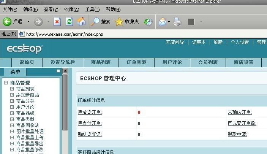Screen dimensions: 267x154
Task: Click the Home house icon
Action: (x=81, y=22)
